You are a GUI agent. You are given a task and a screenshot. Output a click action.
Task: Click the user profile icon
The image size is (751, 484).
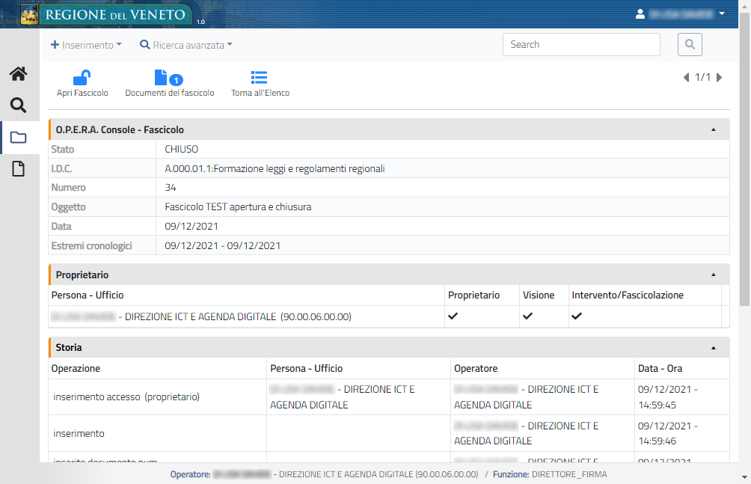[640, 14]
